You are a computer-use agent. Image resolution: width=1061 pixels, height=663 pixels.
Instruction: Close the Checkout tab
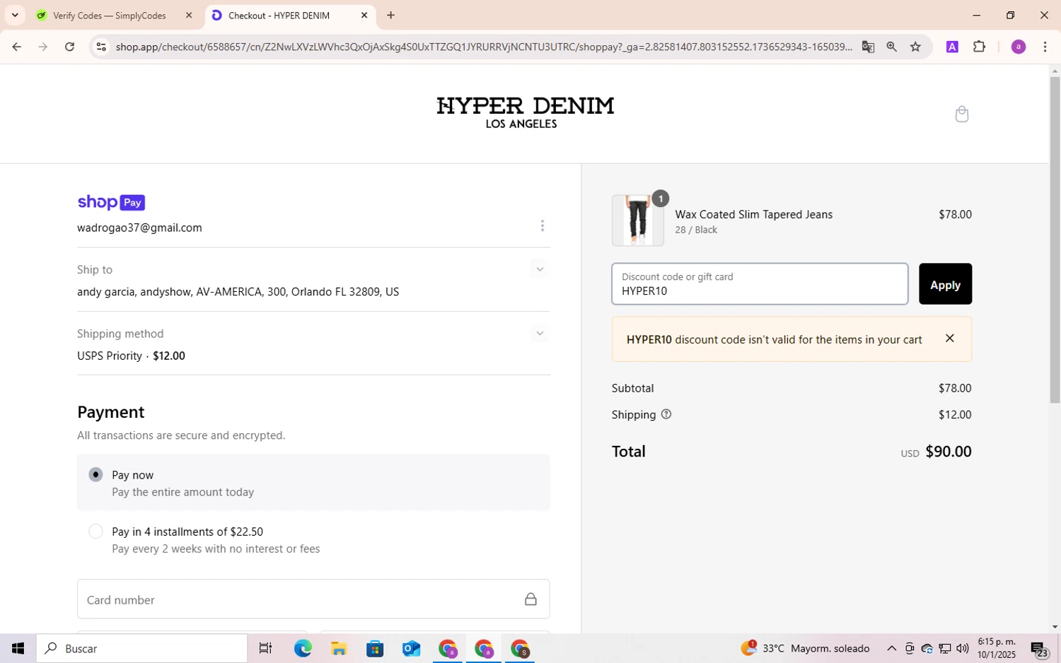pyautogui.click(x=364, y=16)
